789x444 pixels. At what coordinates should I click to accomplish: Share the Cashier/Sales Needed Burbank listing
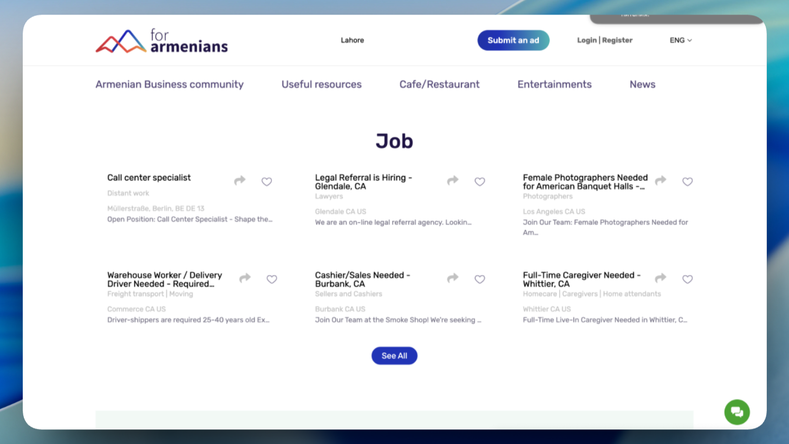[453, 278]
